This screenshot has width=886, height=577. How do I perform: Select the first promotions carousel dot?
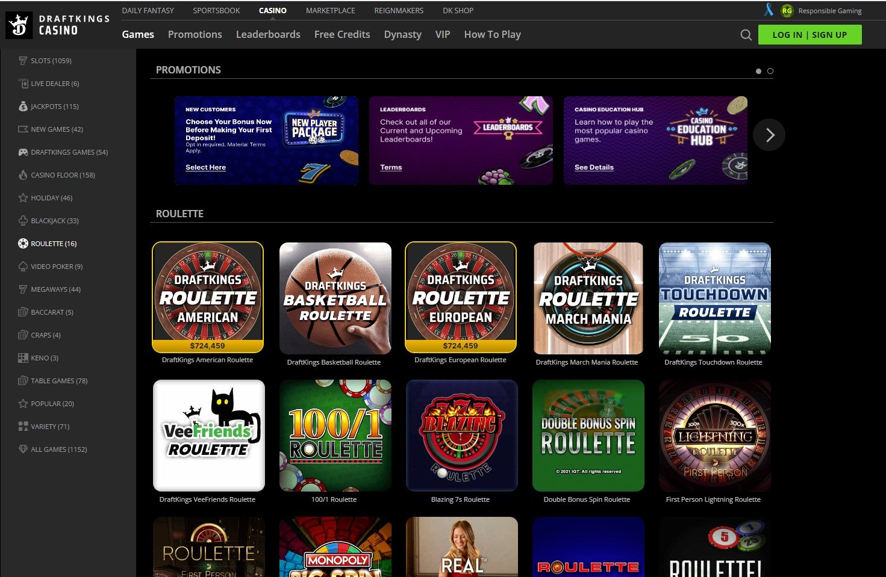tap(758, 71)
